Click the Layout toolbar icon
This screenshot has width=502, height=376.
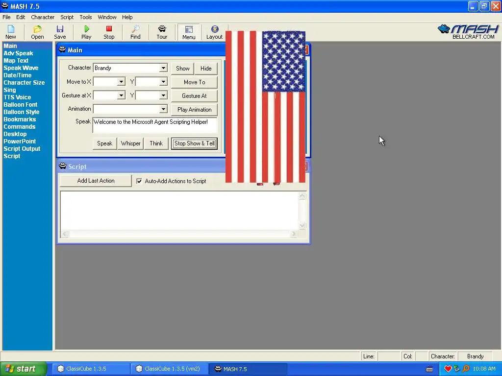(x=215, y=32)
